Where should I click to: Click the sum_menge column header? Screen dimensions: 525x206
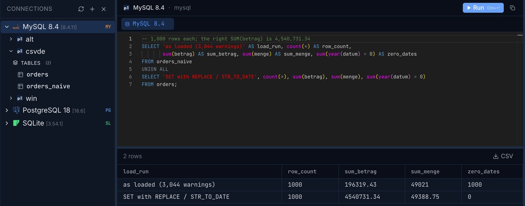[433, 172]
